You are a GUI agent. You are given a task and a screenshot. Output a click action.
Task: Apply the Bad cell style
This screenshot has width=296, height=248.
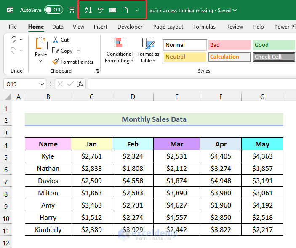click(x=229, y=45)
